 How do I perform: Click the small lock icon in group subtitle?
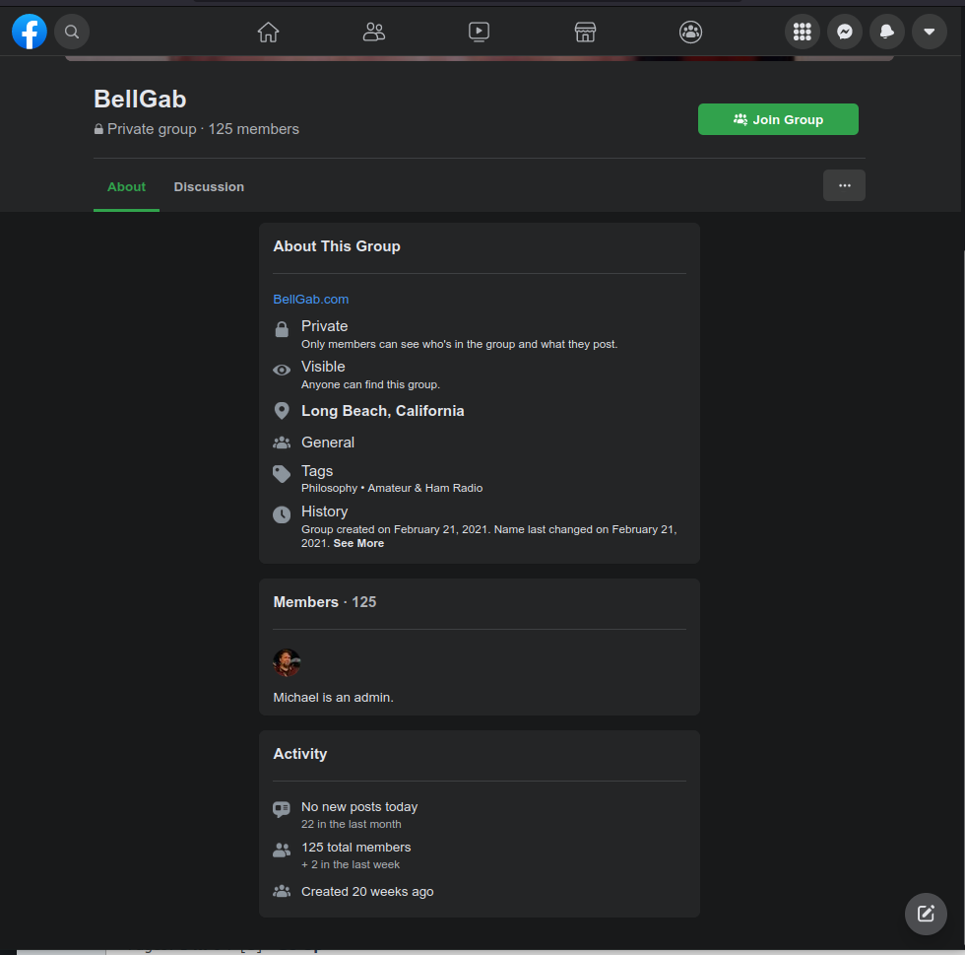[98, 129]
